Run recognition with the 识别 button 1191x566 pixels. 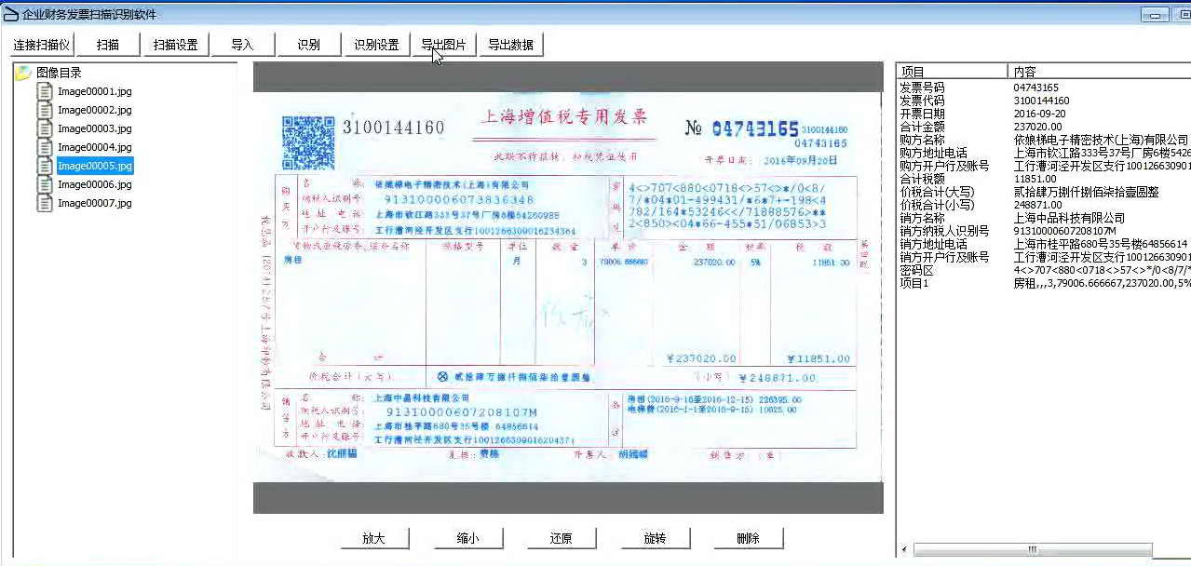coord(309,45)
